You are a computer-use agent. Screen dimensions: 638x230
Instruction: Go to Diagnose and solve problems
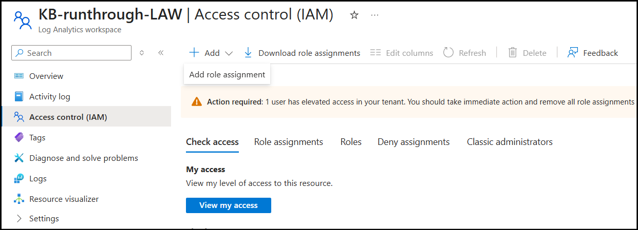coord(83,158)
